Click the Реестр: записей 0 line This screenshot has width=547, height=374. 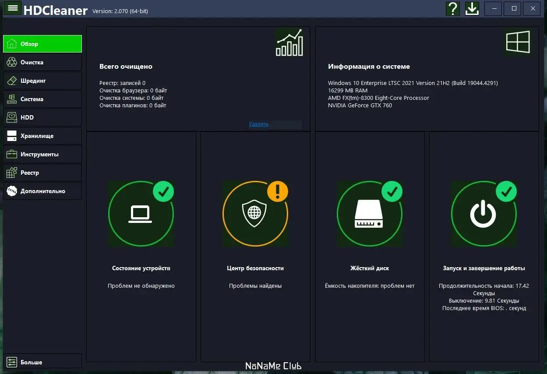click(x=123, y=83)
